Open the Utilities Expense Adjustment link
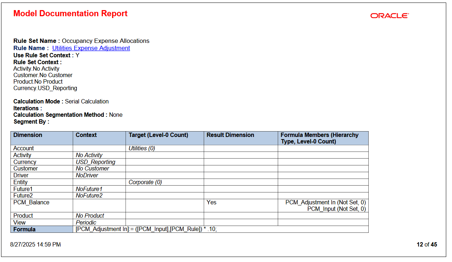Screen dimensions: 452x262 [x=91, y=48]
